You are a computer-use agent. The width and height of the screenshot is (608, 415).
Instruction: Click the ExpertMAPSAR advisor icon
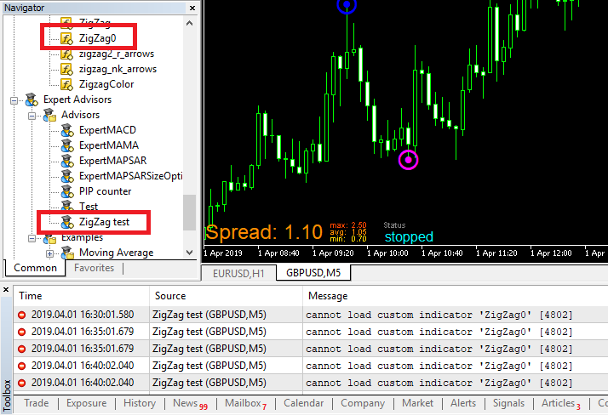(x=67, y=161)
